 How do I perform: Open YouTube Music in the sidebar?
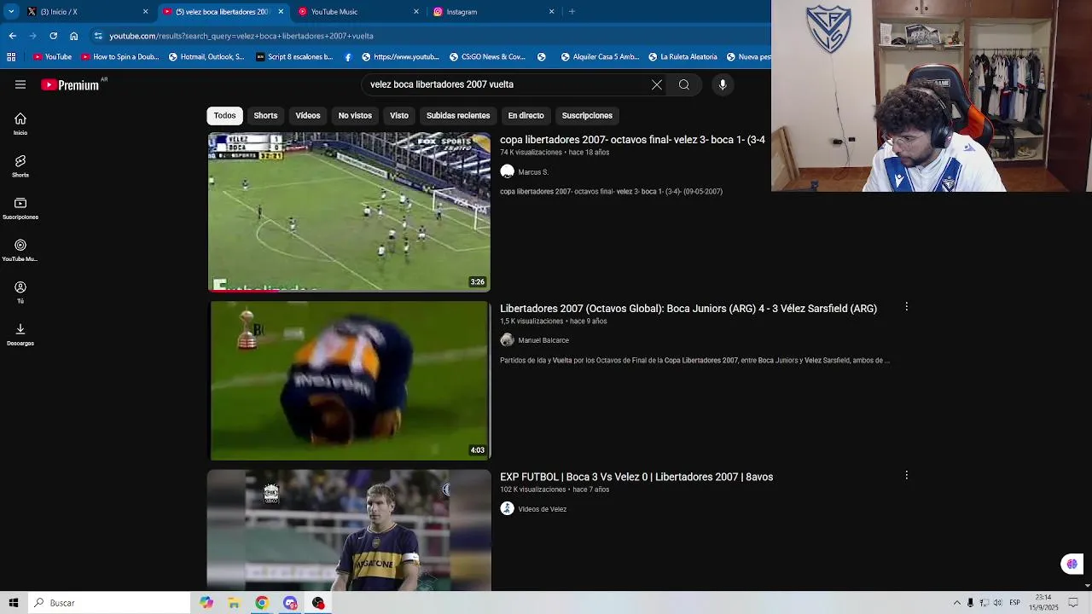[20, 251]
